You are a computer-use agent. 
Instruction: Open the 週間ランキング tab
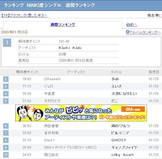(x=63, y=25)
